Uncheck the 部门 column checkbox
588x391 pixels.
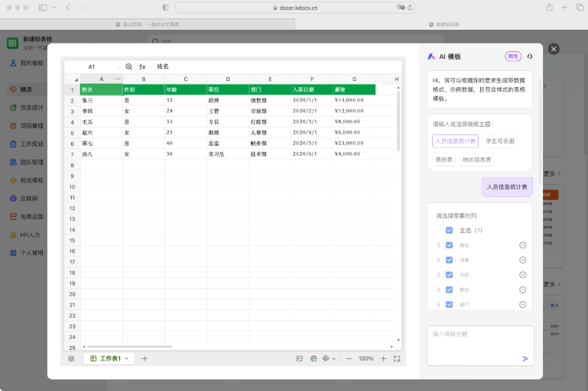[449, 305]
